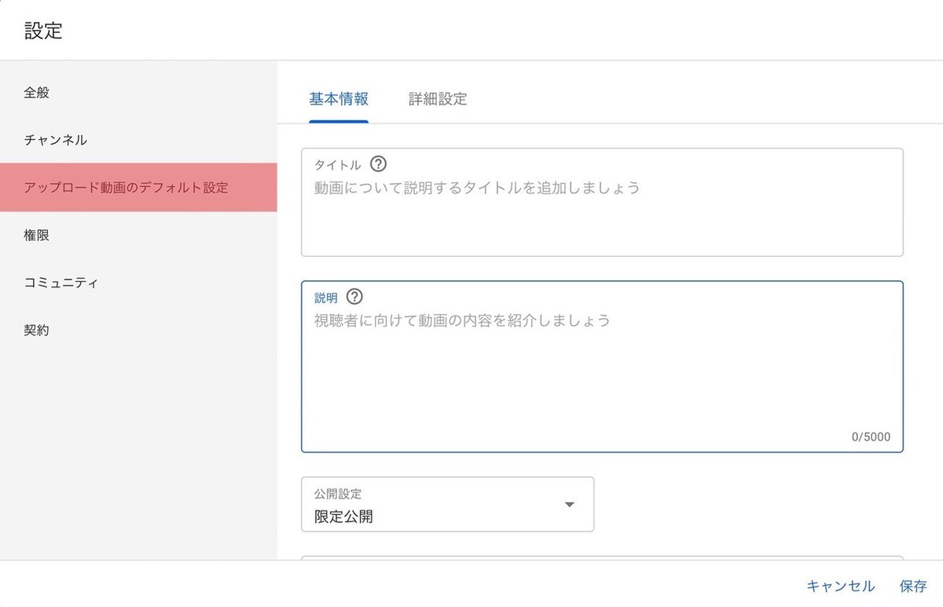Switch to the 詳細設定 tab
Screen dimensions: 943x607
436,99
